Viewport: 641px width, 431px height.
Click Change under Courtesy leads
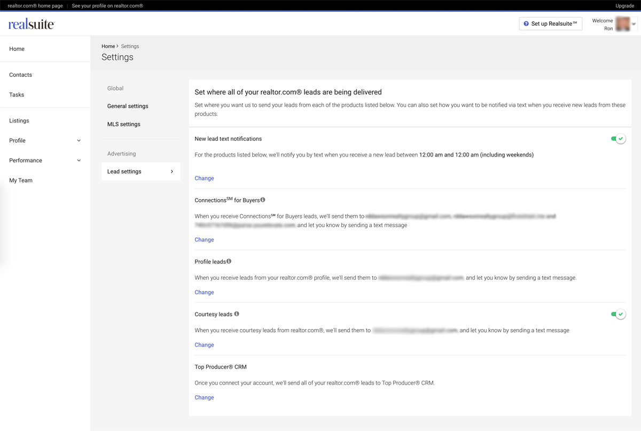[204, 345]
